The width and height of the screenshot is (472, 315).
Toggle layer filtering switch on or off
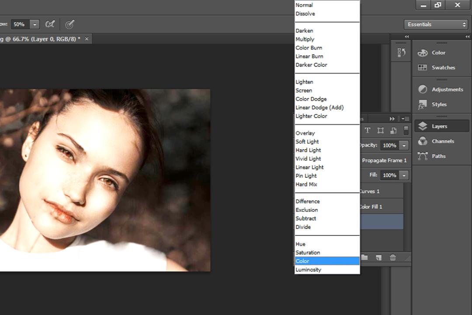406,130
